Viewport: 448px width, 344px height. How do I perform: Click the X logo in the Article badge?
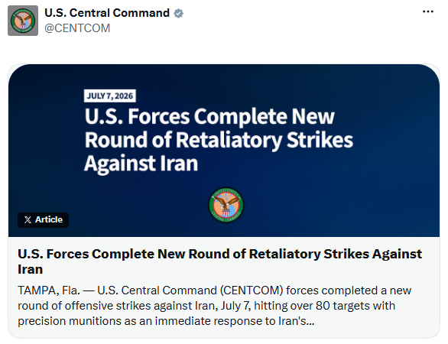[x=28, y=219]
